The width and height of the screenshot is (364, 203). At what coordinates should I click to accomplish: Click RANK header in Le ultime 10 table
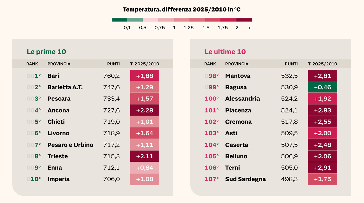click(210, 64)
